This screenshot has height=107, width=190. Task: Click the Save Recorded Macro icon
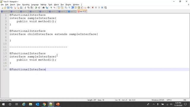pyautogui.click(x=106, y=7)
